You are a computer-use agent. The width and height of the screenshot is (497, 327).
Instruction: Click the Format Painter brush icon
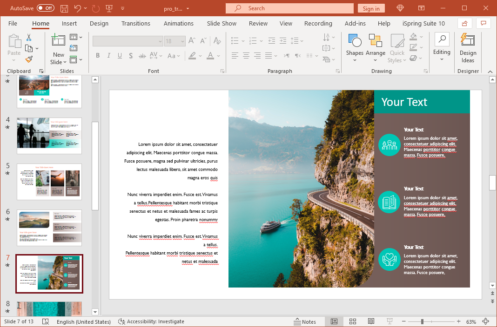coord(29,59)
